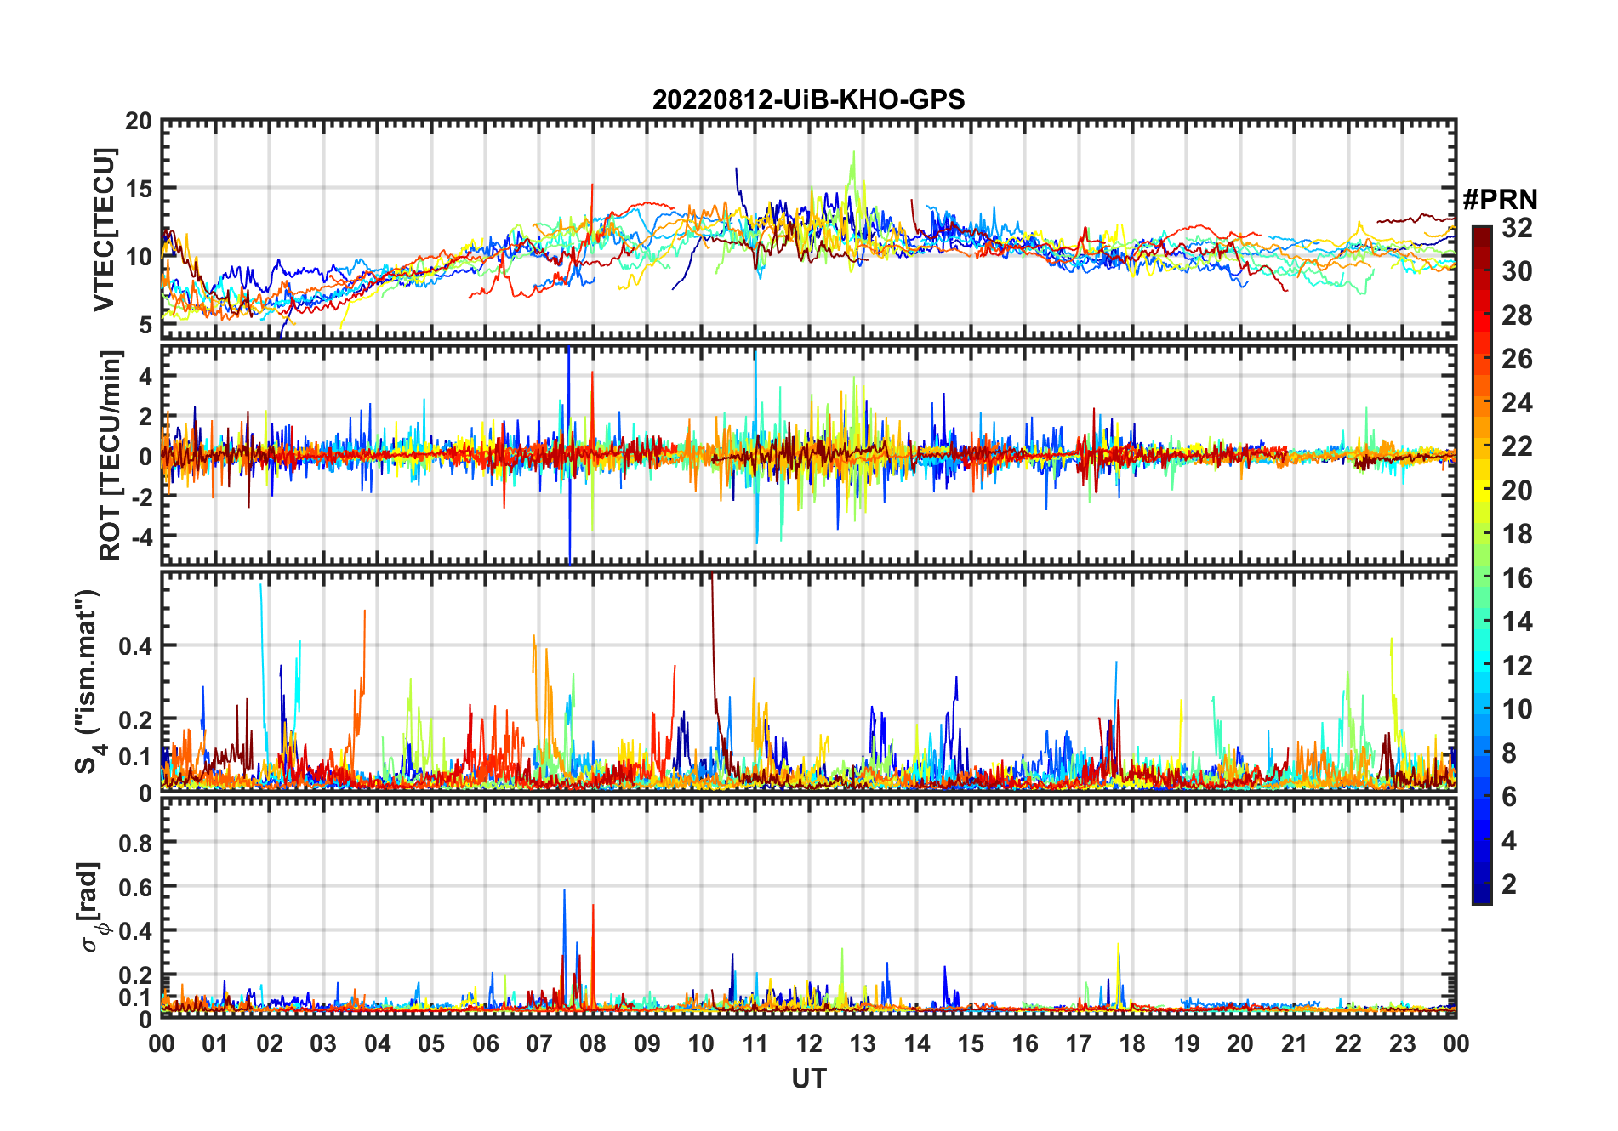Click colorbar tick label 14
1618x1131 pixels.
point(1517,622)
